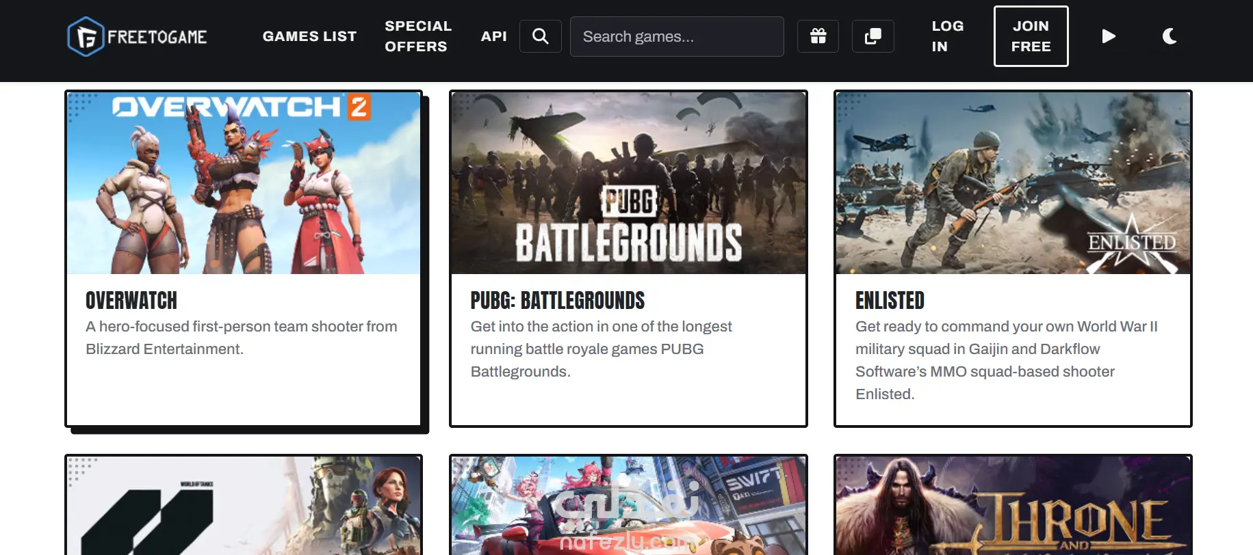Toggle dark mode moon icon
The width and height of the screenshot is (1253, 555).
coord(1170,36)
